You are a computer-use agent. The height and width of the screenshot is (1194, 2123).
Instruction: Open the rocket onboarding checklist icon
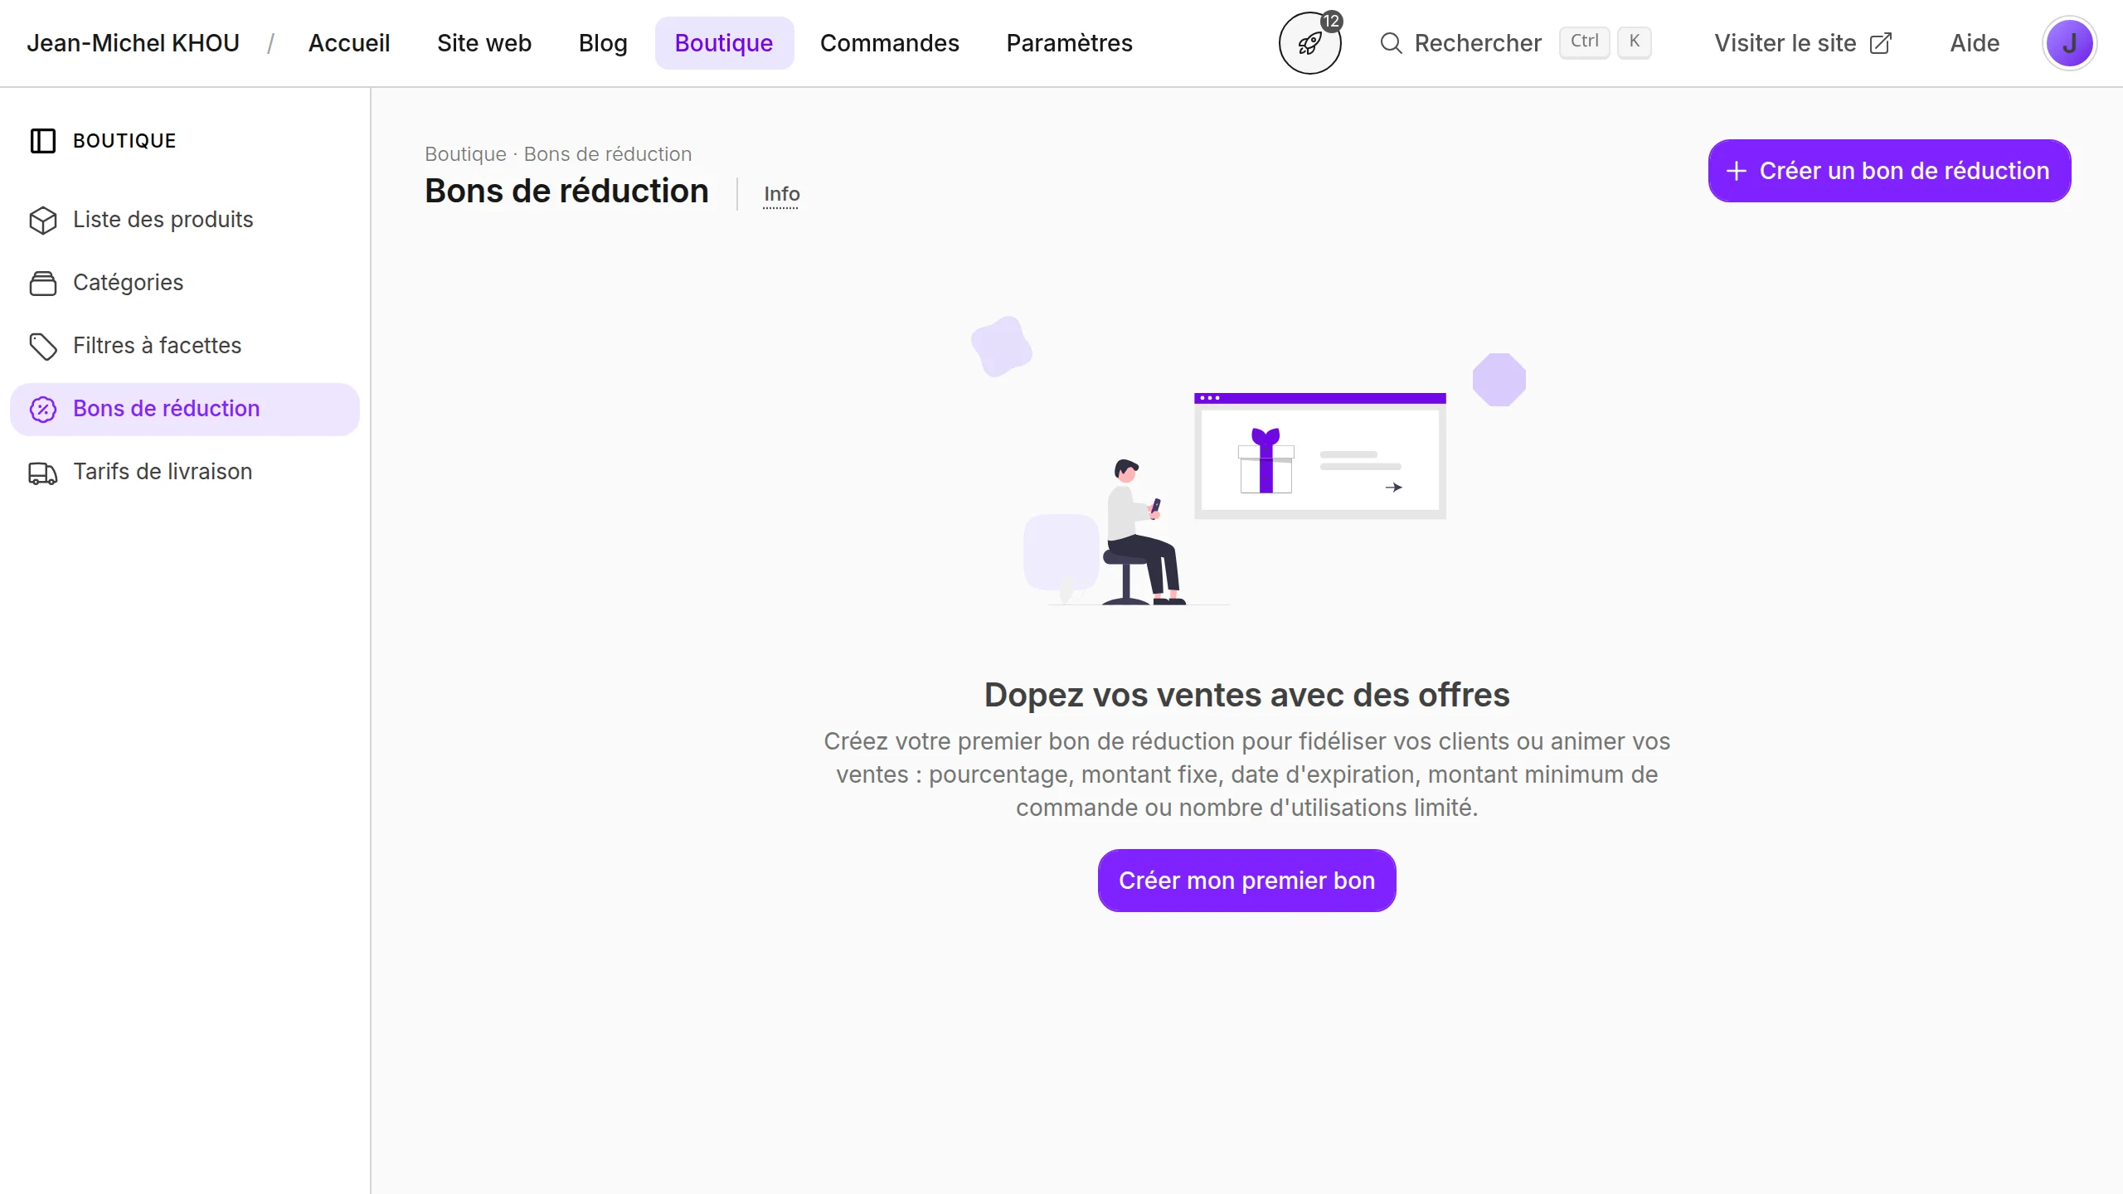click(1309, 43)
